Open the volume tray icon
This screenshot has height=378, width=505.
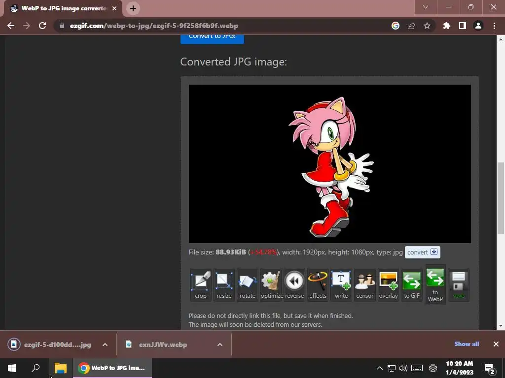pyautogui.click(x=403, y=368)
